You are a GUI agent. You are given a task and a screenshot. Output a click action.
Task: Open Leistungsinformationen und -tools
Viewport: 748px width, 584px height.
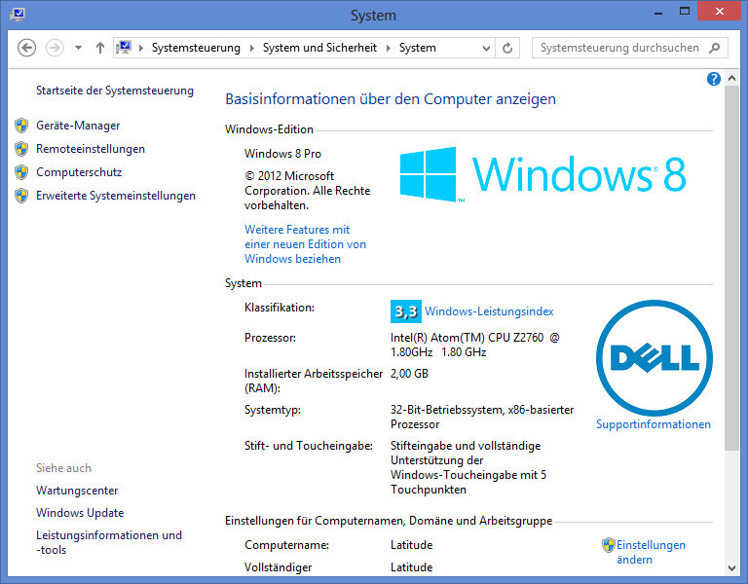coord(109,542)
